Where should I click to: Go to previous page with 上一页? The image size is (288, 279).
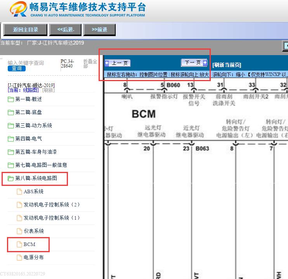click(118, 63)
